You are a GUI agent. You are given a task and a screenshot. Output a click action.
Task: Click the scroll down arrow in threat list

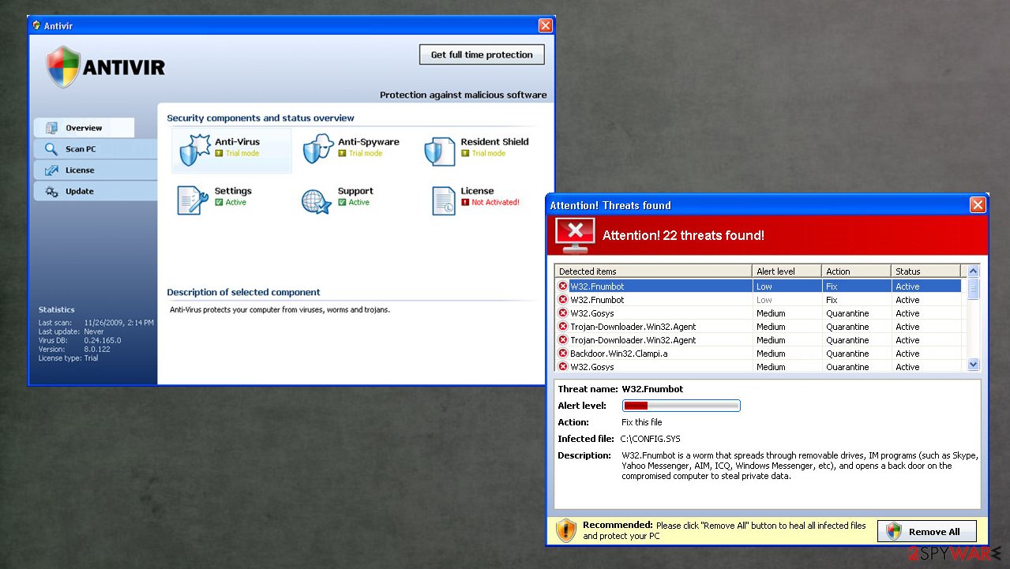click(x=974, y=365)
